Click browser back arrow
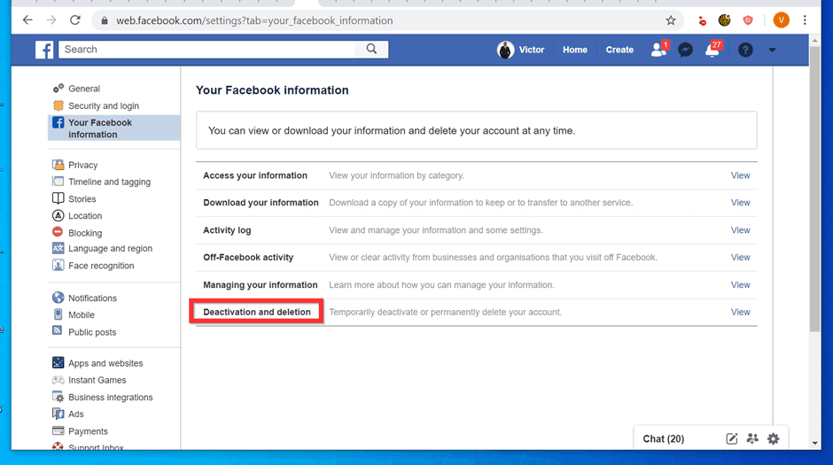 pyautogui.click(x=27, y=20)
